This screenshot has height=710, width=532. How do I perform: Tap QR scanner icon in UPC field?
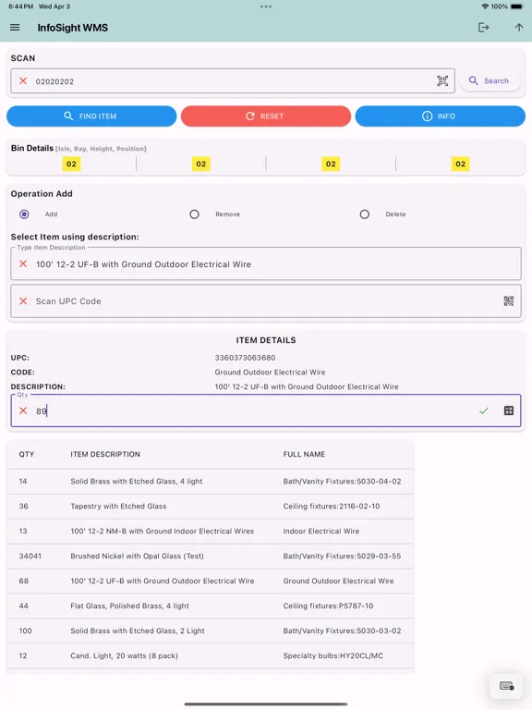tap(509, 301)
